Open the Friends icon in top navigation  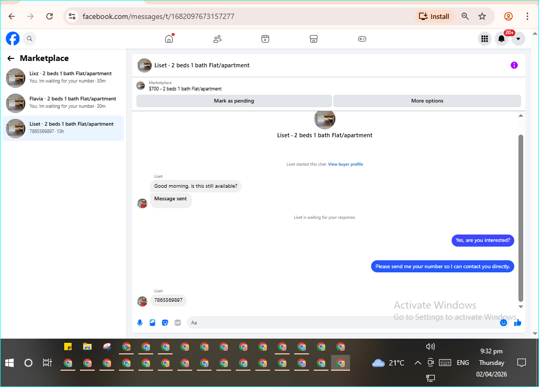(217, 39)
